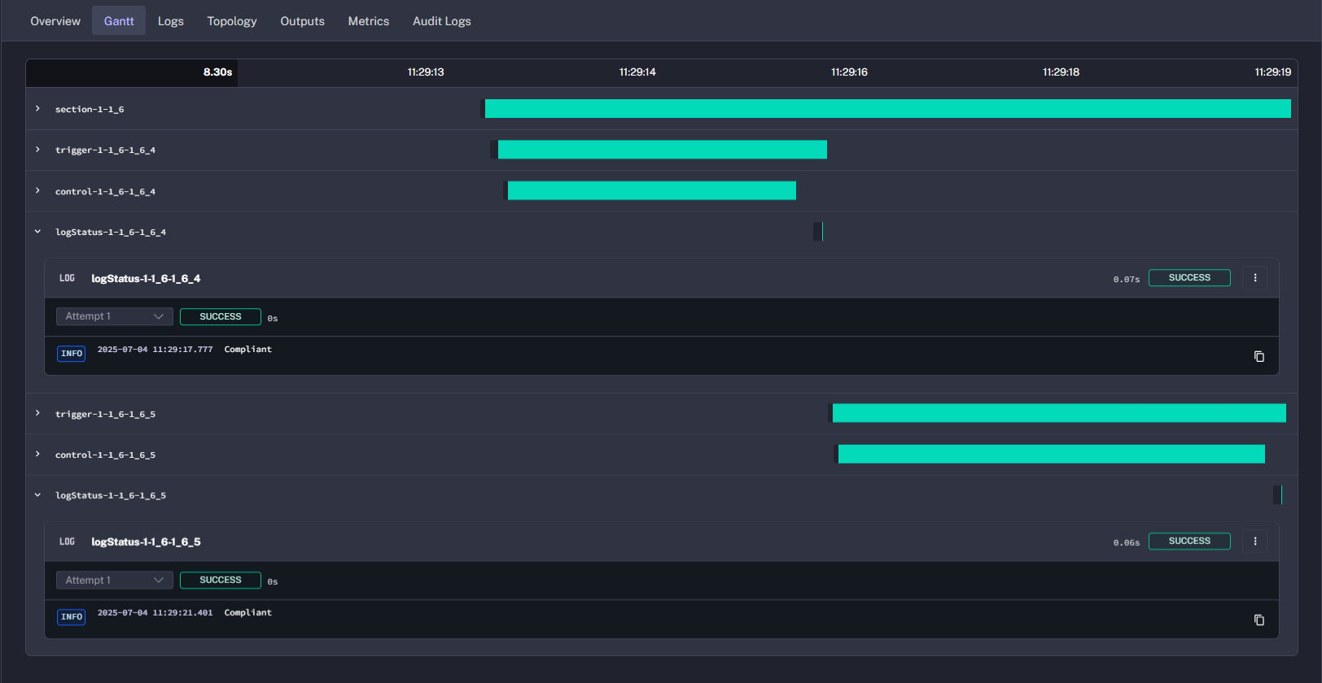Open Attempt 1 dropdown for logStatus-1-1_6-1_6_5
The image size is (1322, 683).
(114, 580)
